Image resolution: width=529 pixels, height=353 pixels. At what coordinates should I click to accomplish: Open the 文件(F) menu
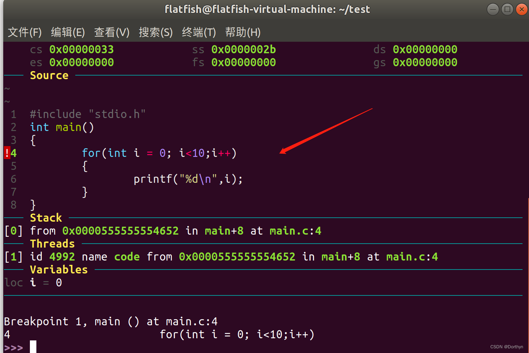[x=25, y=32]
